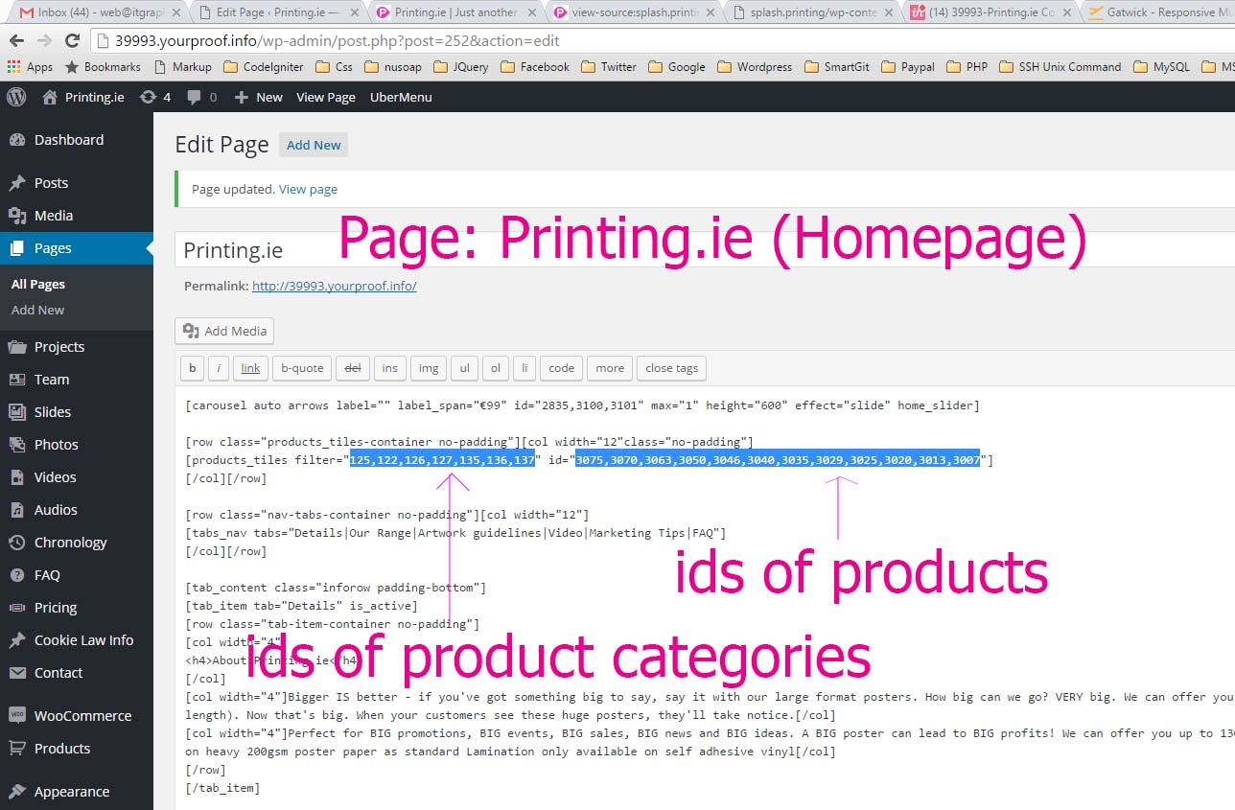1235x810 pixels.
Task: Click inside the content text editor area
Action: 705,598
